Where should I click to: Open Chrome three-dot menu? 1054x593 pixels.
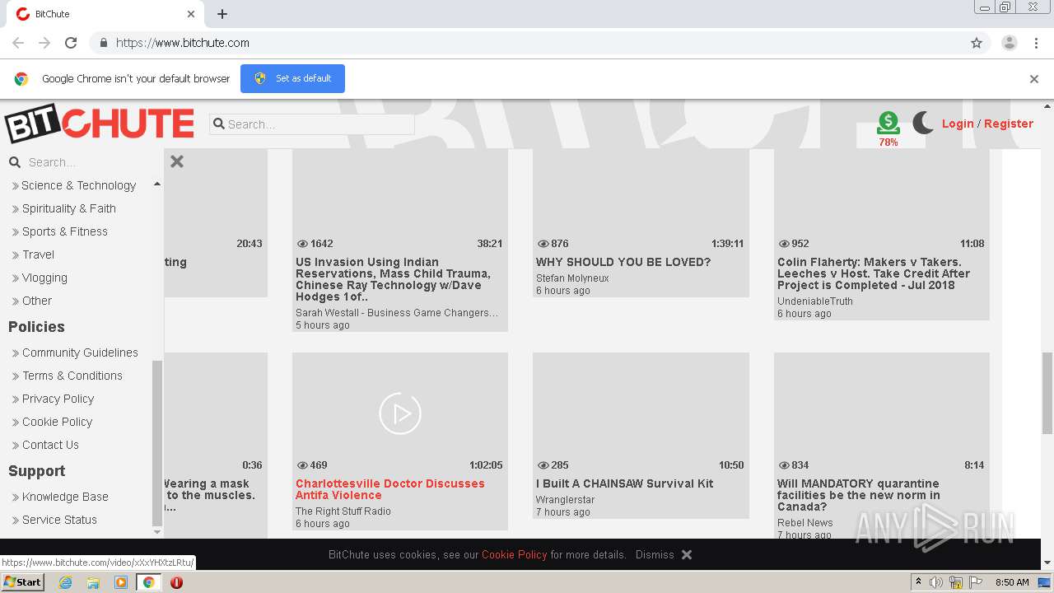pyautogui.click(x=1037, y=43)
